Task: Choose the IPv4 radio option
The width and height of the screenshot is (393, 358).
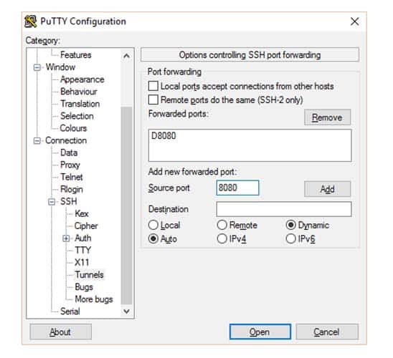Action: 222,238
